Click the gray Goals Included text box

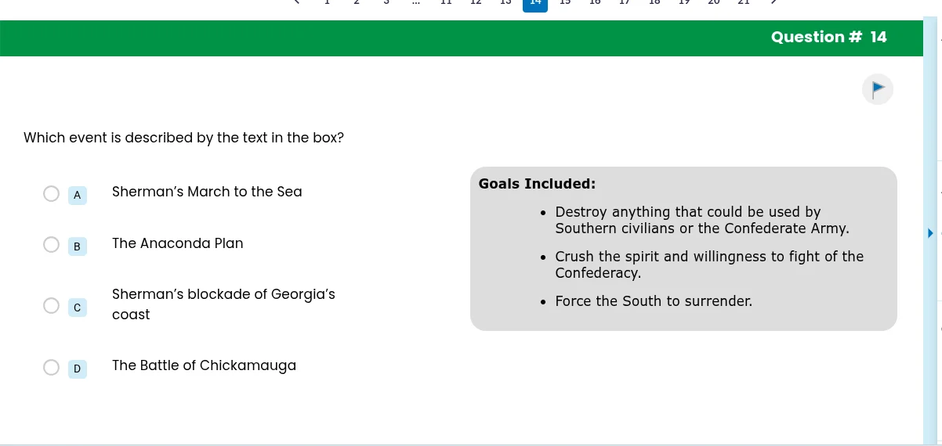point(683,249)
